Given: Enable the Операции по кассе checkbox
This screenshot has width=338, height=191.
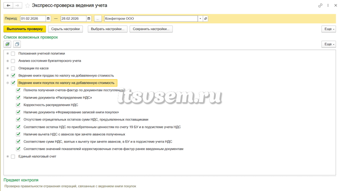Looking at the screenshot, I should (13, 68).
